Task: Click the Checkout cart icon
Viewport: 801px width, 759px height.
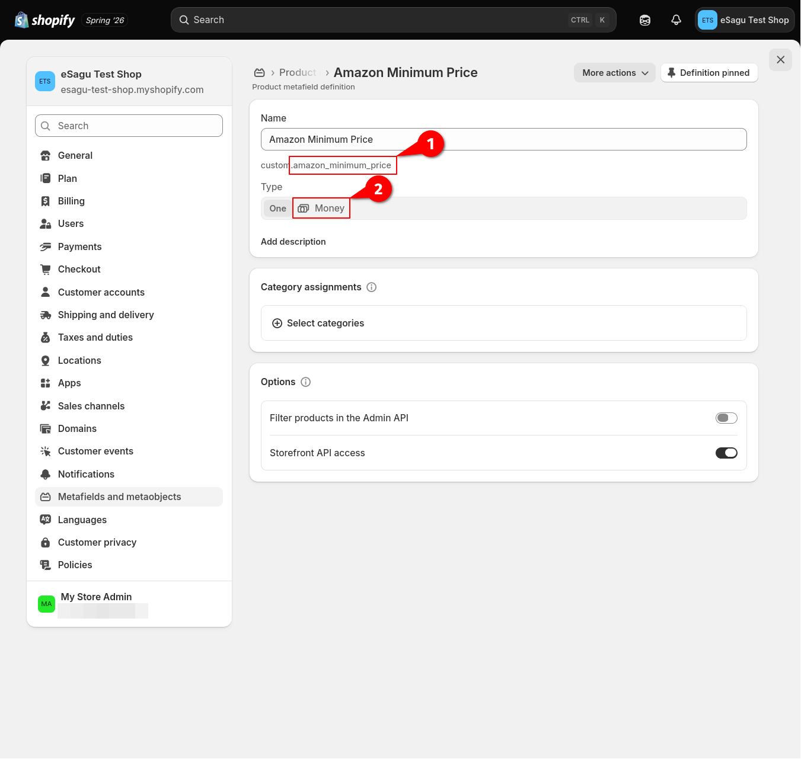Action: (x=46, y=270)
